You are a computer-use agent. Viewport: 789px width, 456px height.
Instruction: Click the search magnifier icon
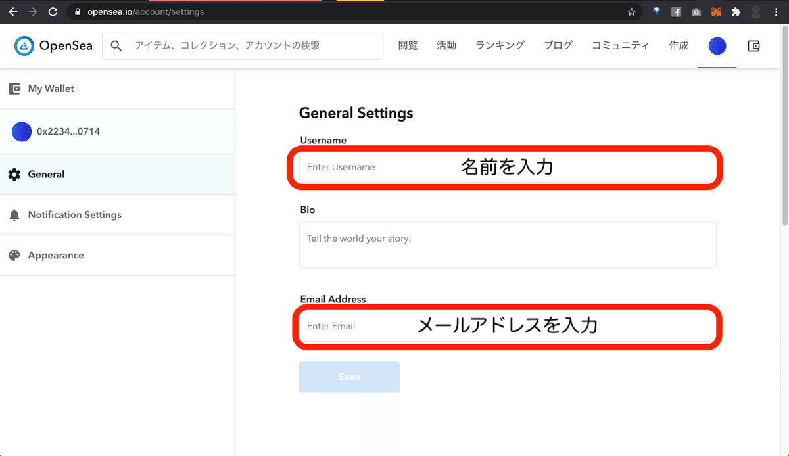point(116,45)
